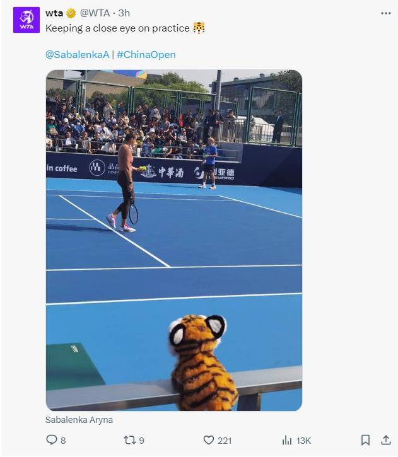
Task: Click the gold verified badge
Action: (x=71, y=13)
